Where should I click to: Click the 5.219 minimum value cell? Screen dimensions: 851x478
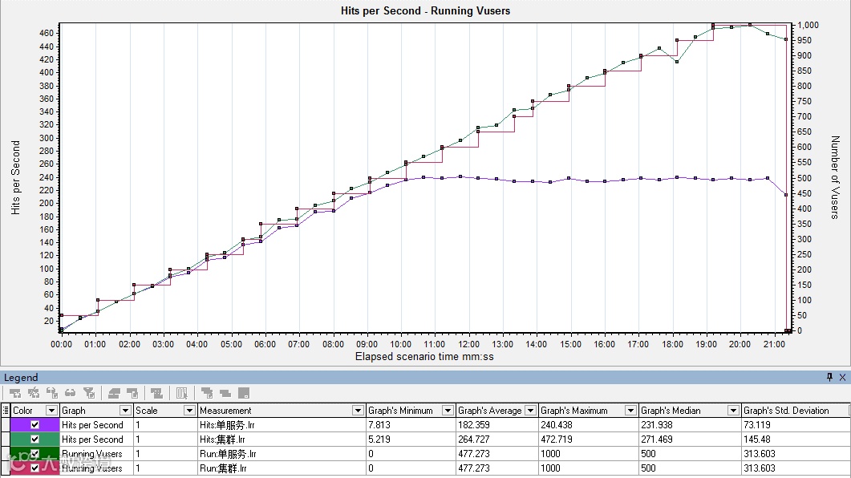tap(411, 439)
